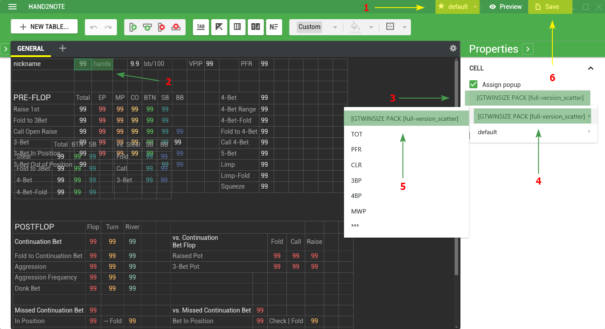Click the redo arrow icon
605x329 pixels.
tap(108, 27)
